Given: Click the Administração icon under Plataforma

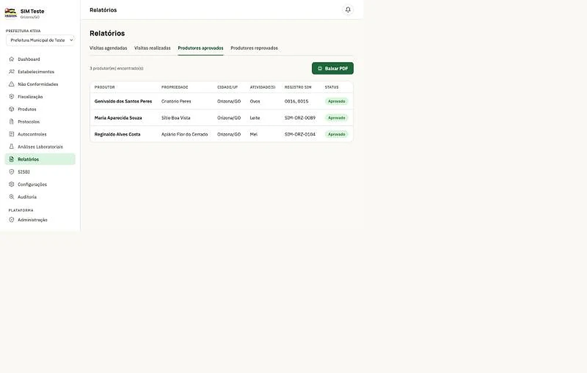Looking at the screenshot, I should (11, 220).
